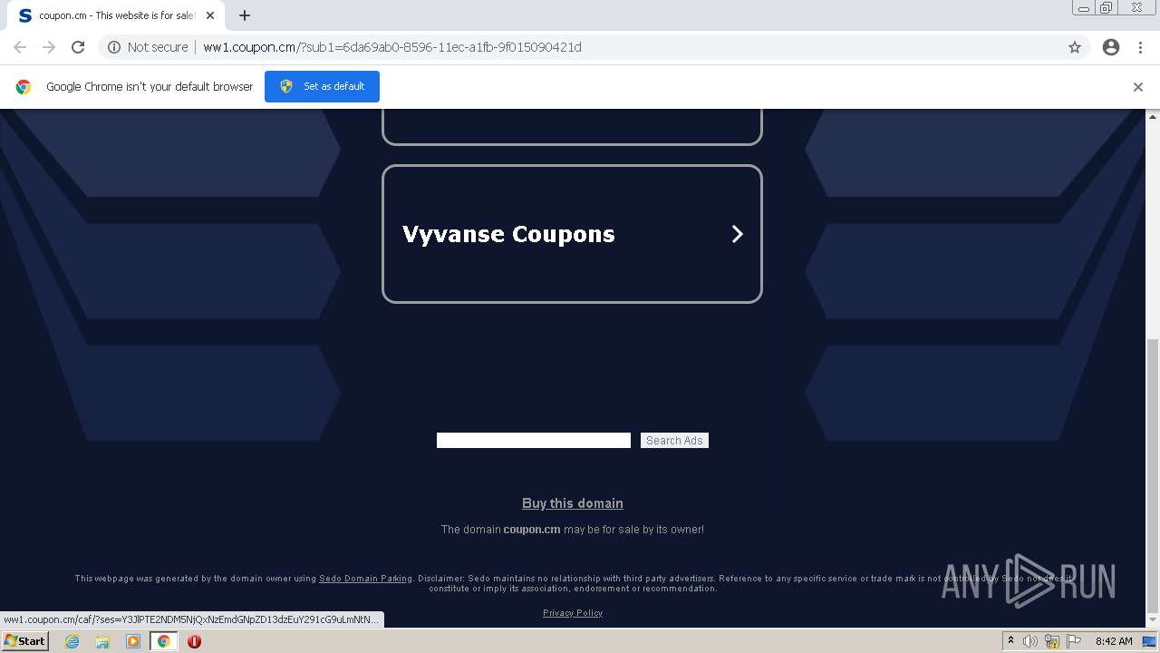This screenshot has height=653, width=1160.
Task: Open the Buy this domain link
Action: 572,503
